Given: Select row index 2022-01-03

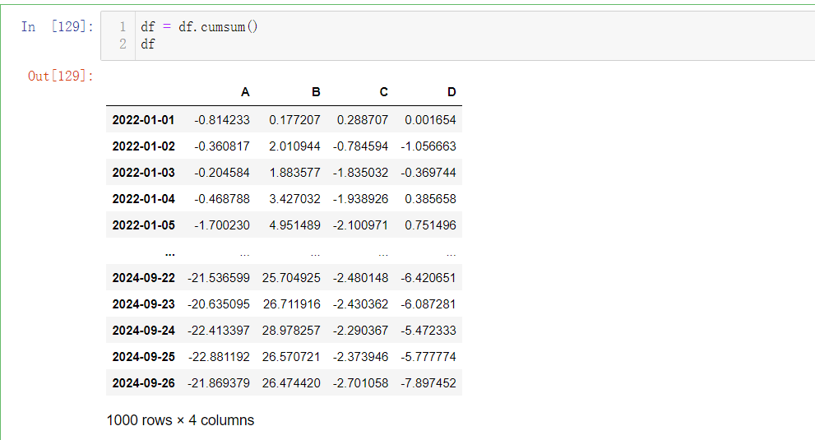Looking at the screenshot, I should tap(143, 173).
